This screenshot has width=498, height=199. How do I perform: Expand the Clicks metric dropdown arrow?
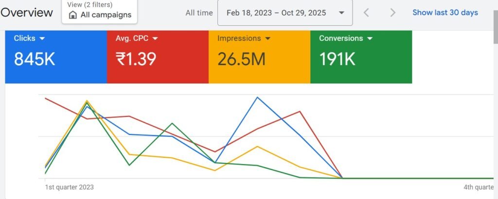click(x=42, y=38)
